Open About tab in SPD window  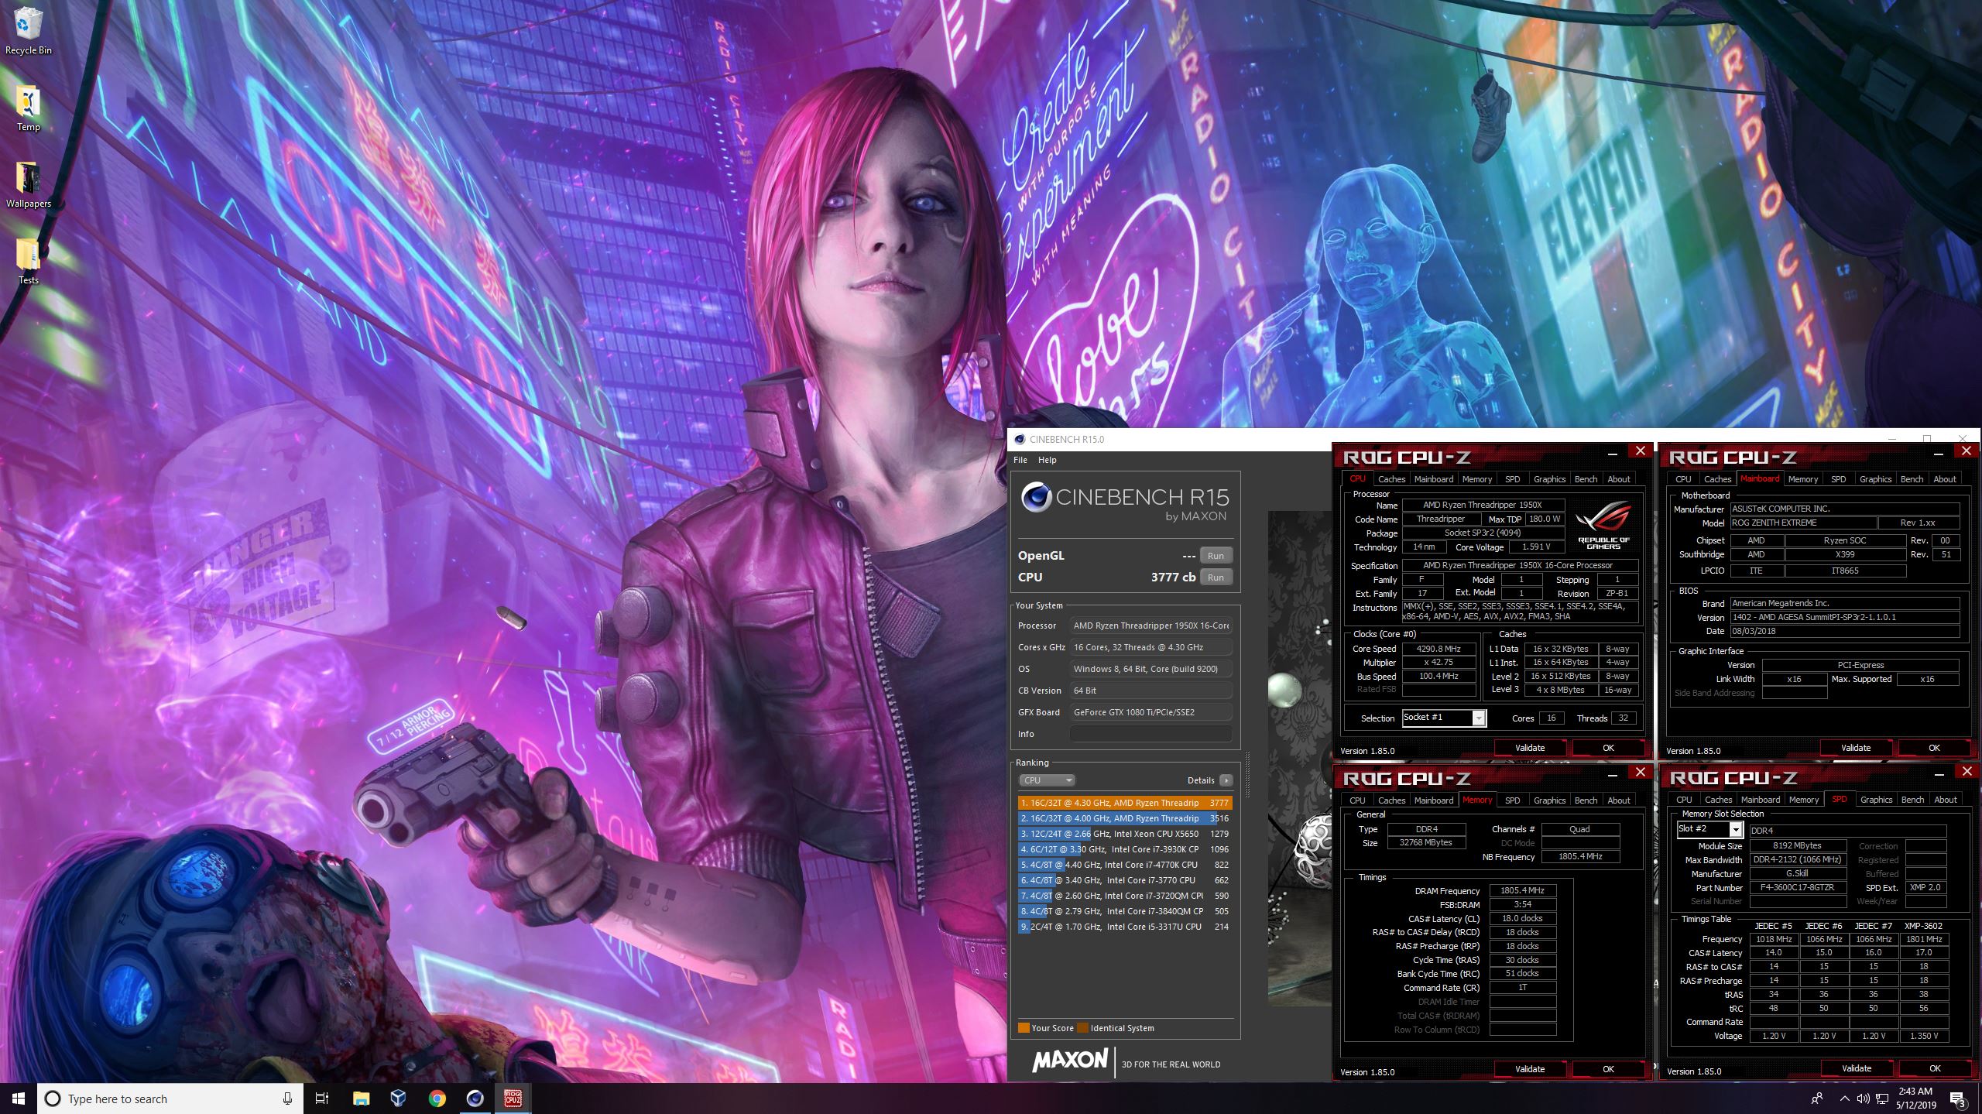point(1945,800)
